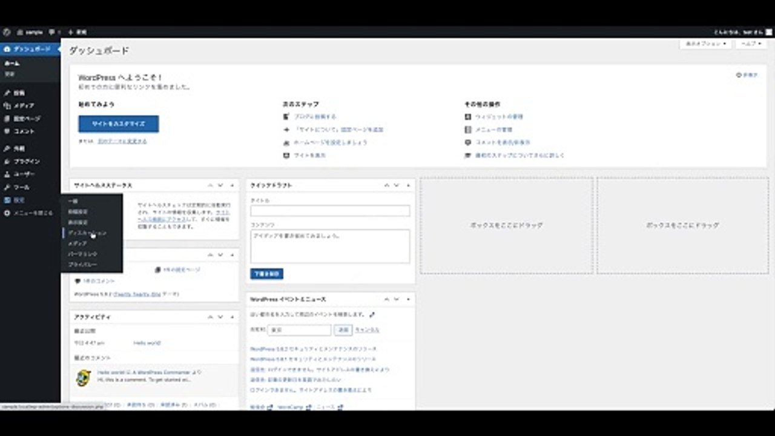Focus the city input field with 東京

point(299,330)
